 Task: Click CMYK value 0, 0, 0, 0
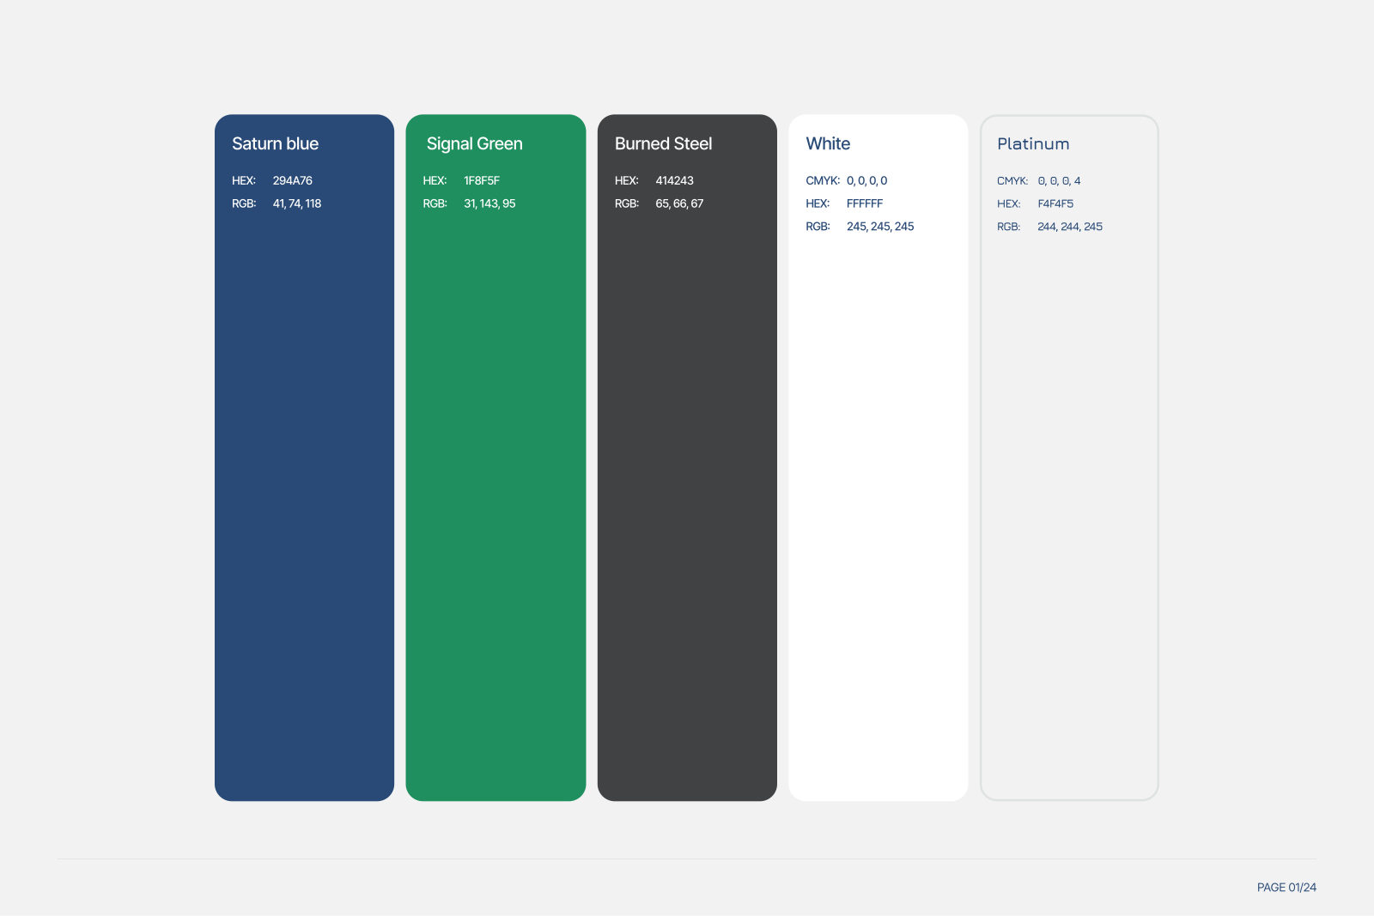tap(866, 180)
